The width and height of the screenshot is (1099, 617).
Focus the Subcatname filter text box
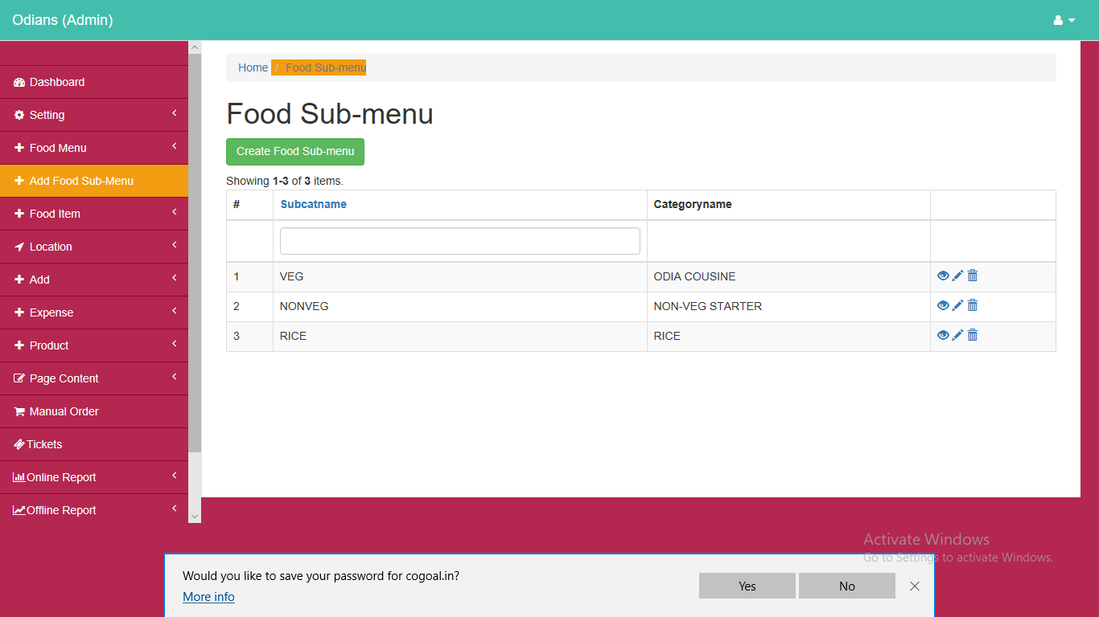point(459,241)
